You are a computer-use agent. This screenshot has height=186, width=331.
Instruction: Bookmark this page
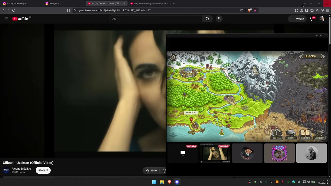(x=68, y=10)
